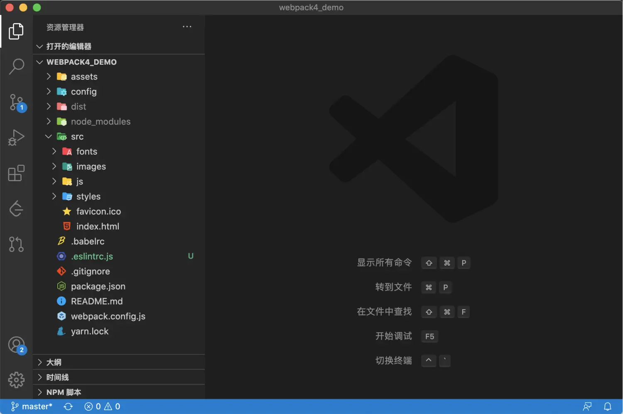
Task: Select the node_modules folder name
Action: click(x=101, y=121)
